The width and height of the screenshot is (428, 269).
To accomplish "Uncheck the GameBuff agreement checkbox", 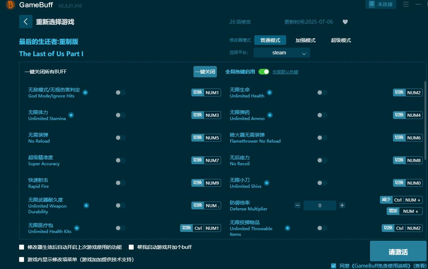I will click(x=333, y=265).
